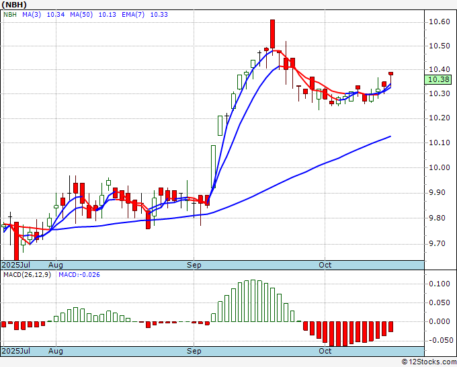This screenshot has width=457, height=367.
Task: Click Sep on the price chart axis
Action: [194, 265]
